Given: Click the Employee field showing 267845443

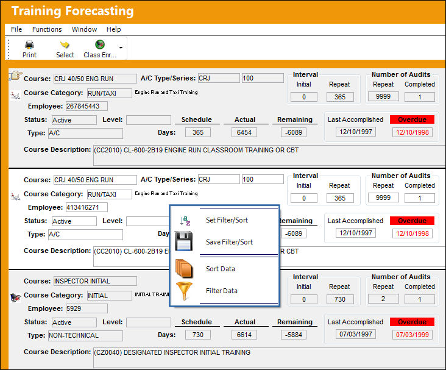Looking at the screenshot, I should click(x=87, y=106).
